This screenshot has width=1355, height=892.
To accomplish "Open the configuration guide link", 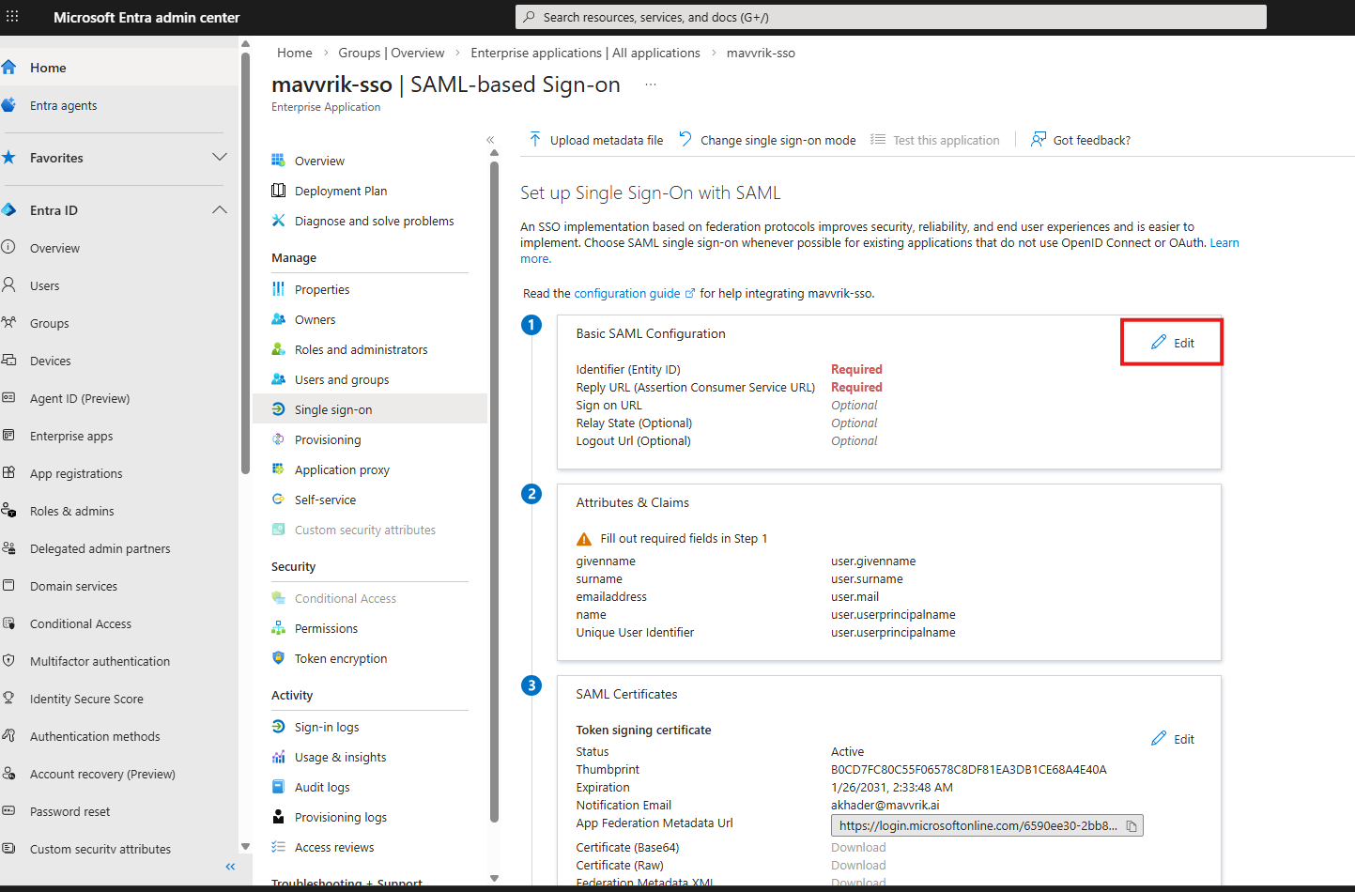I will tap(627, 294).
